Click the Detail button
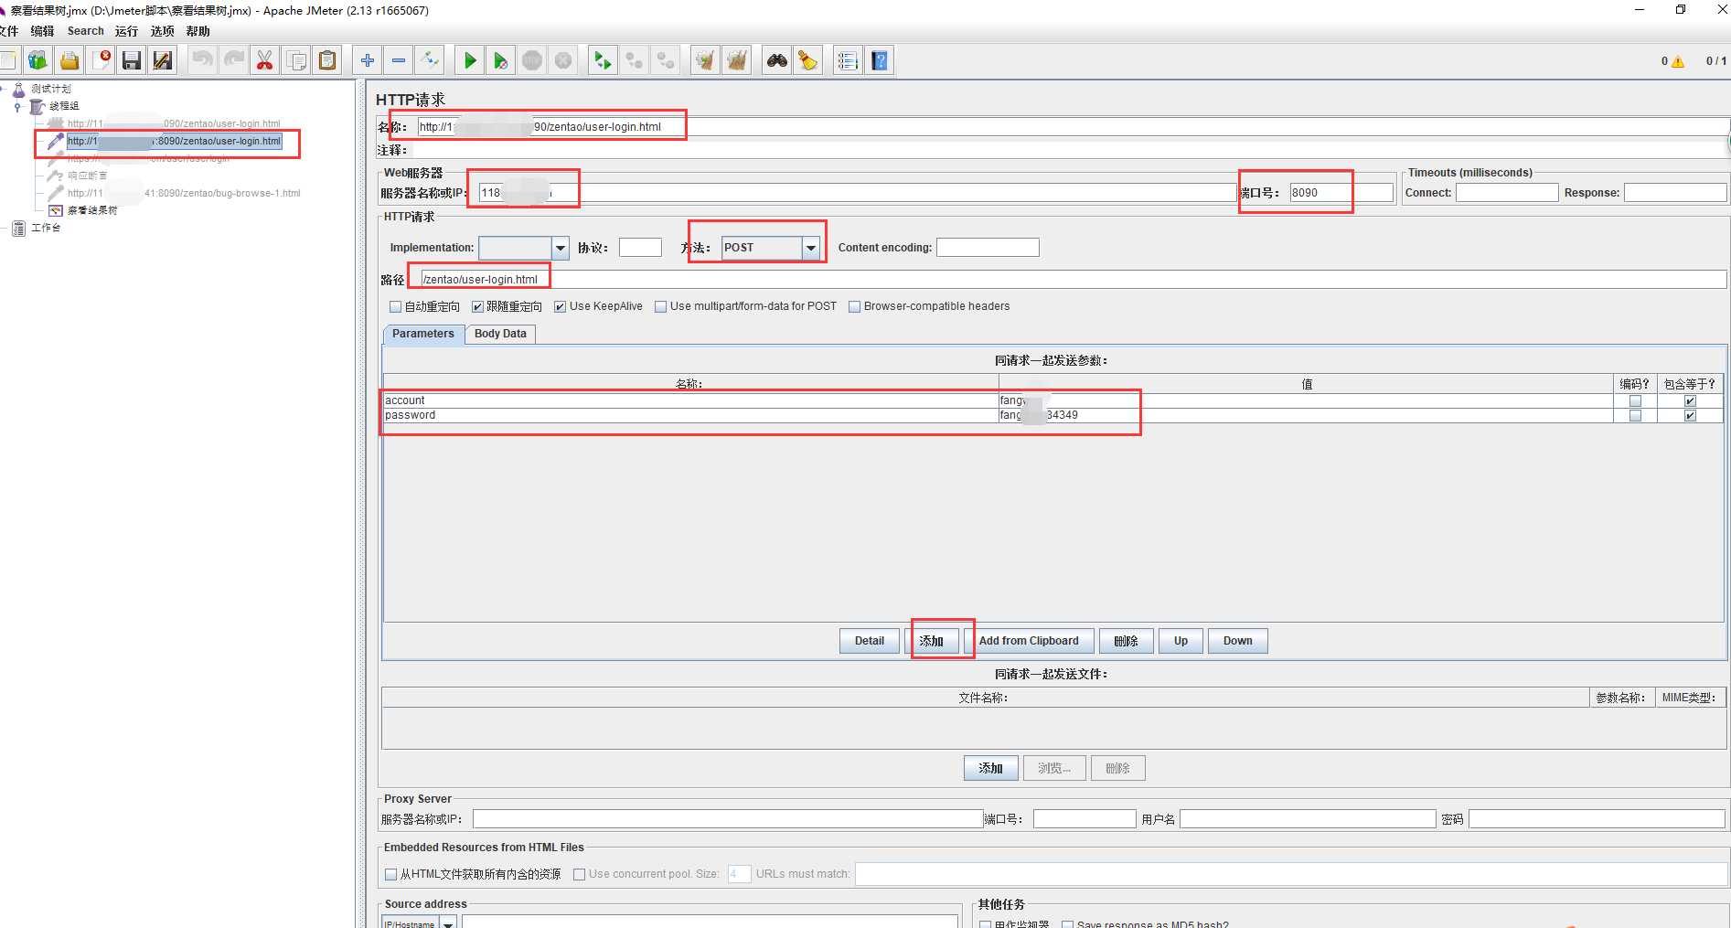Screen dimensions: 1731x928 [870, 641]
